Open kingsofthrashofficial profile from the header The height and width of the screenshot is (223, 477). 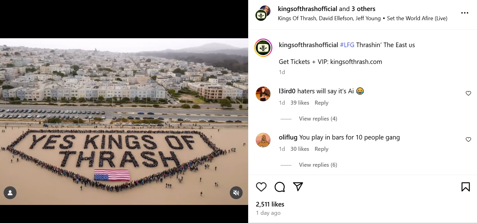point(307,9)
